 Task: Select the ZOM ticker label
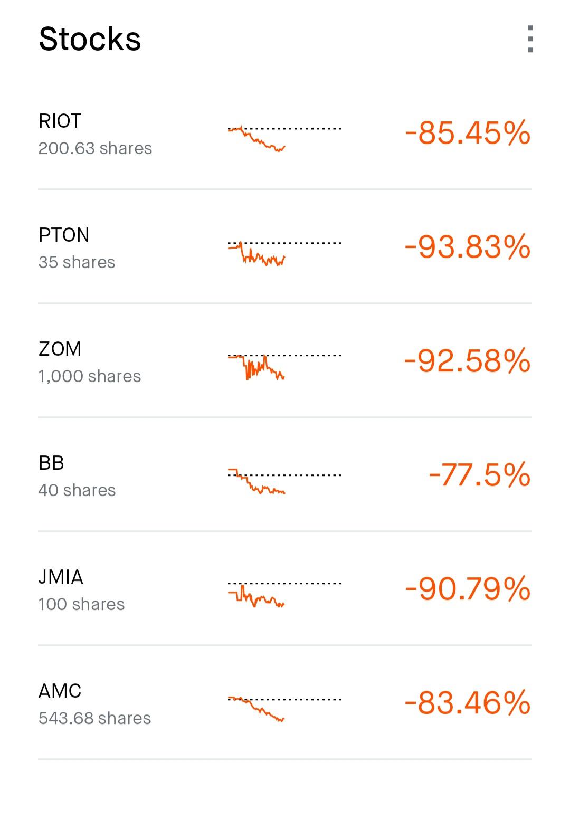60,349
